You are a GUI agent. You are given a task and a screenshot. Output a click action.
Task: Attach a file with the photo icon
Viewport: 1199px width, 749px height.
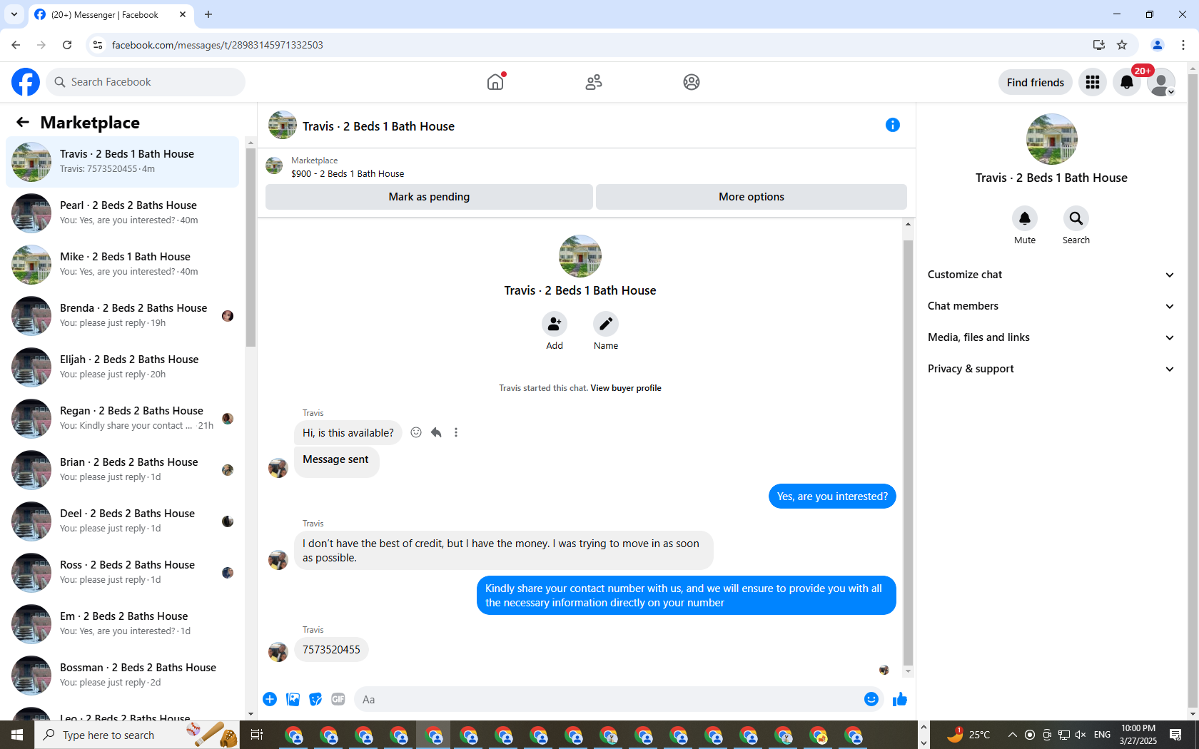(293, 699)
